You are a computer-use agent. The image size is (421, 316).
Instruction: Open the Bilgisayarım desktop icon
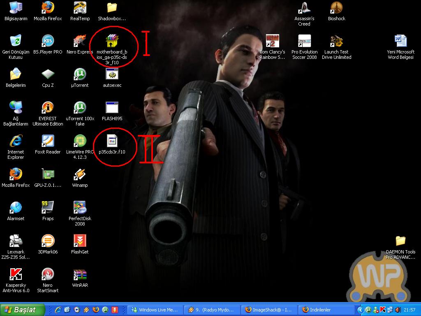pos(16,12)
